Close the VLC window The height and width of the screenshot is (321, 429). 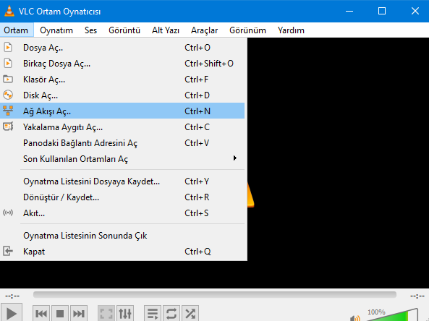pyautogui.click(x=415, y=11)
